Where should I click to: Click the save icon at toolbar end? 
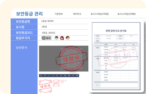tap(77, 75)
